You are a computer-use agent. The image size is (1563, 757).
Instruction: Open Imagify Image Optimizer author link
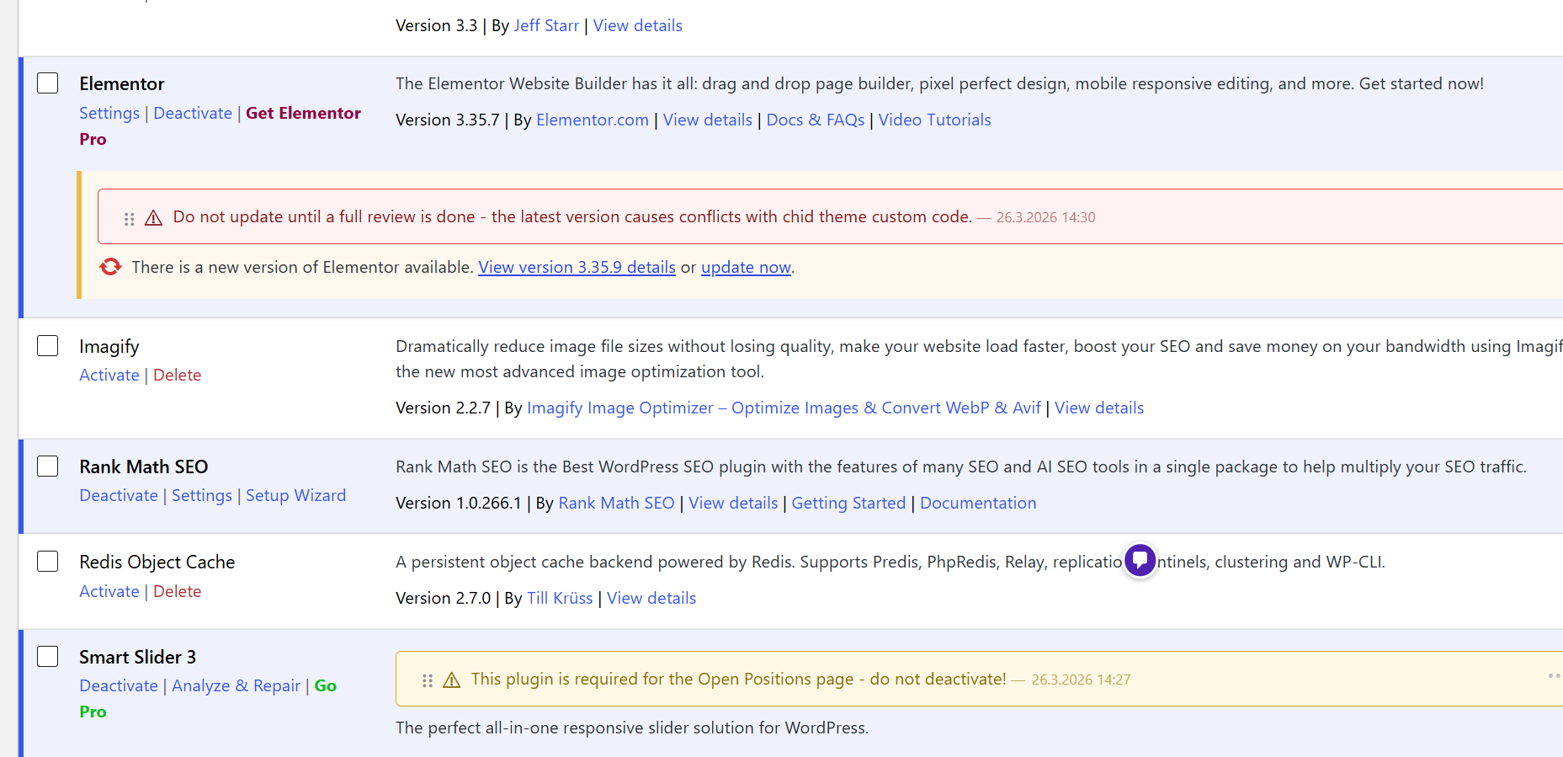pyautogui.click(x=784, y=408)
